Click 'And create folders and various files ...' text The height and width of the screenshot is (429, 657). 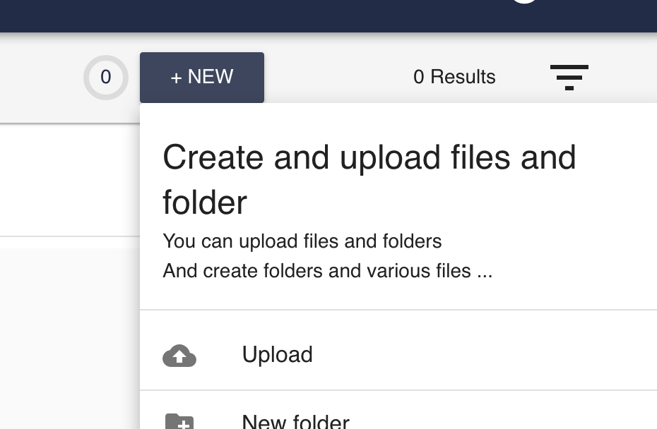click(x=328, y=271)
